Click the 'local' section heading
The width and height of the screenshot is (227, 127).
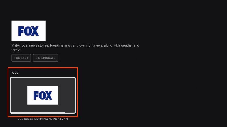(15, 73)
